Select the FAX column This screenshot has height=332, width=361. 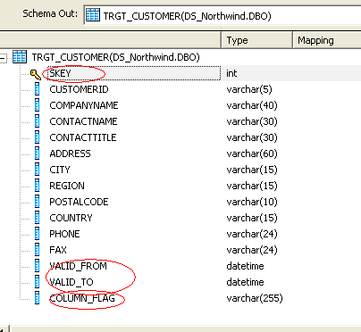[58, 250]
